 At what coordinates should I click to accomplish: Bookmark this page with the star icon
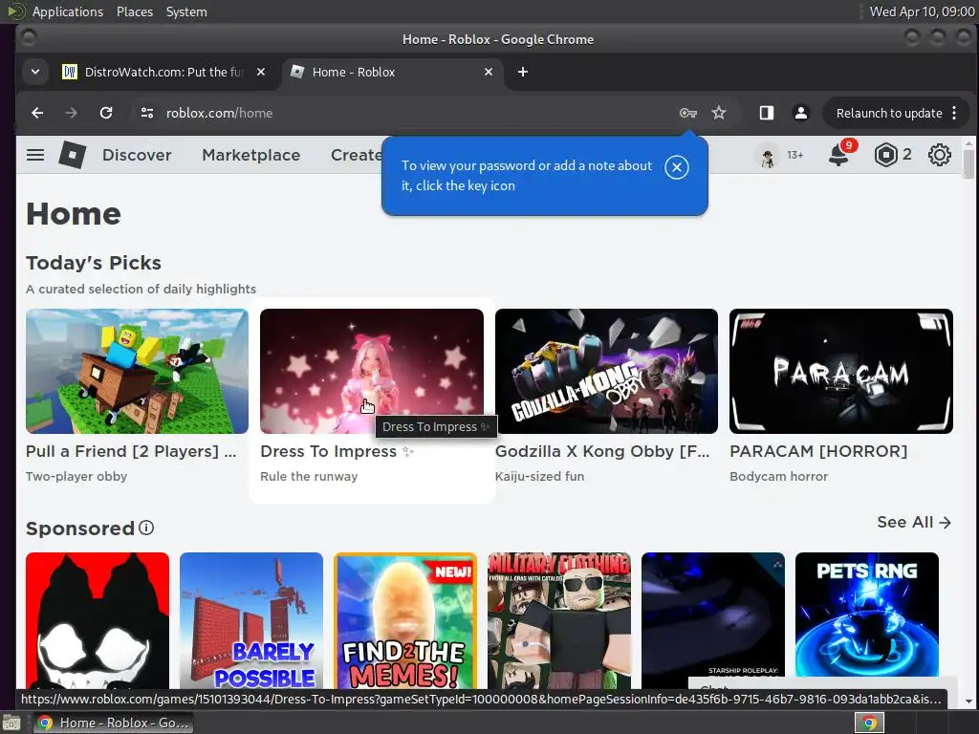(x=719, y=113)
